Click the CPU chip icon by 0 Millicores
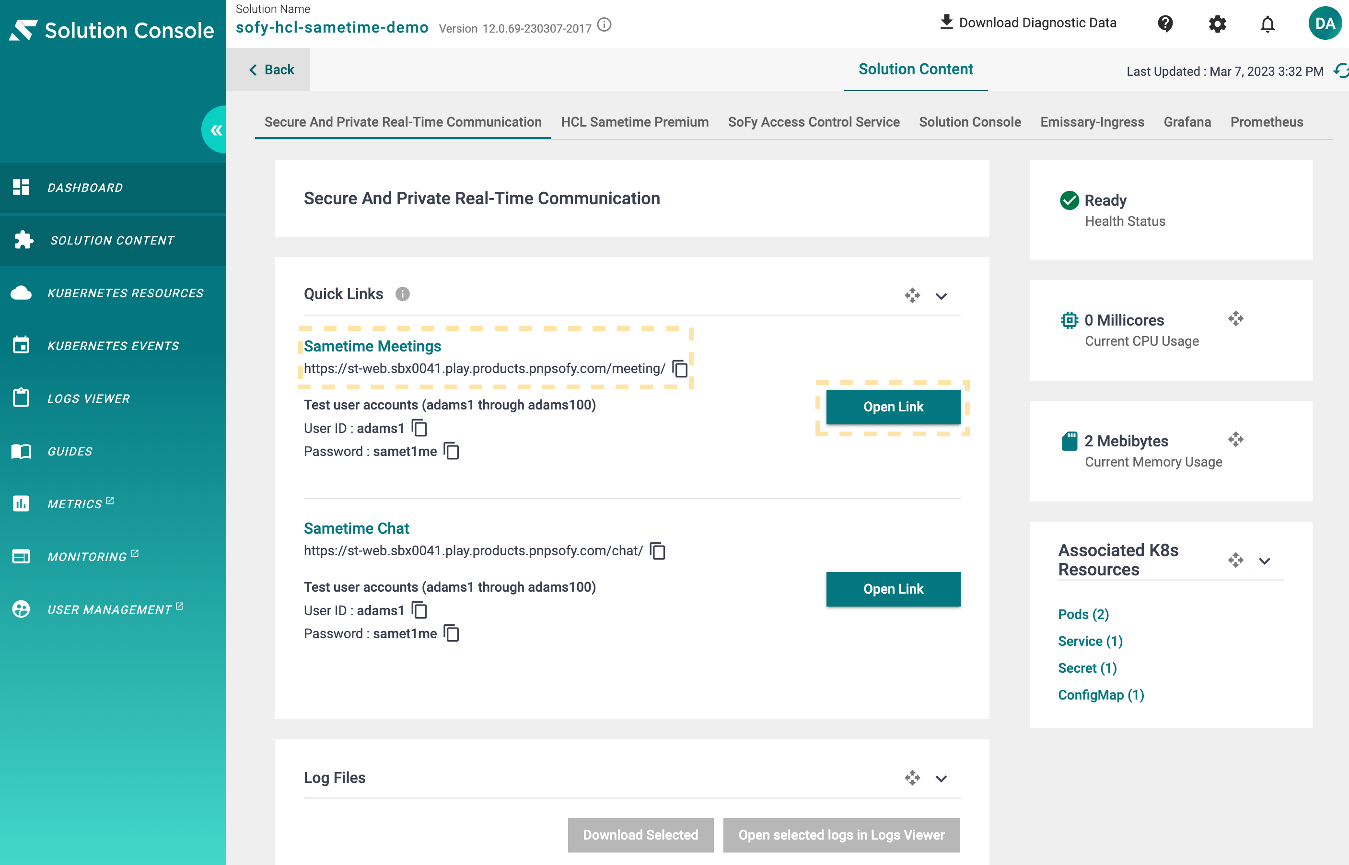 click(1070, 320)
